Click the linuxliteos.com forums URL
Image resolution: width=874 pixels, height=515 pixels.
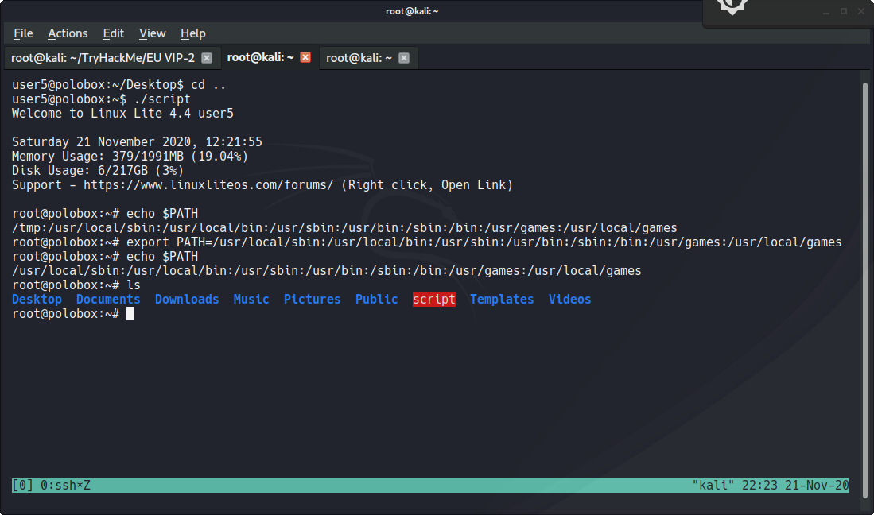click(x=208, y=185)
